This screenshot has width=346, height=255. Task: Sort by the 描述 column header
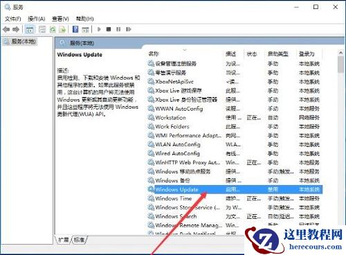click(230, 54)
